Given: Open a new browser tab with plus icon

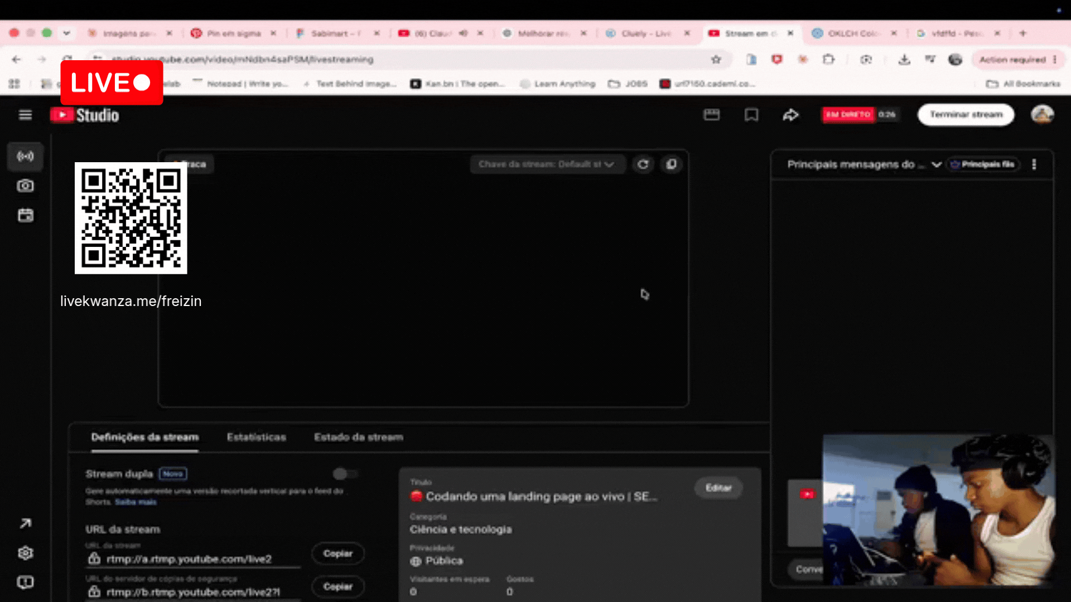Looking at the screenshot, I should pyautogui.click(x=1023, y=33).
